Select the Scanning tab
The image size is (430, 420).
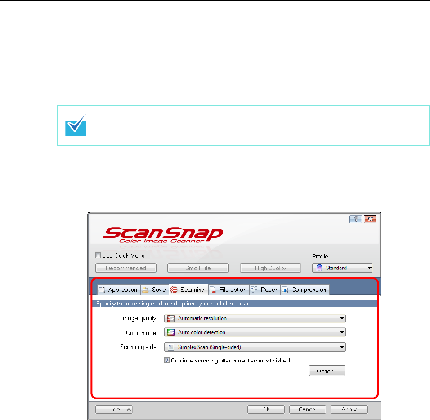click(188, 290)
